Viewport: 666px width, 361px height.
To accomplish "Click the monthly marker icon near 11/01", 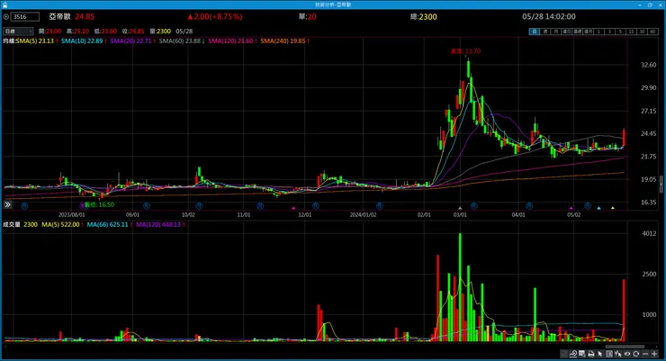I will 260,206.
